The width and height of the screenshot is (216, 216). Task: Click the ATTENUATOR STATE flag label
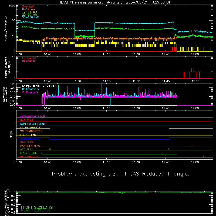[33, 117]
